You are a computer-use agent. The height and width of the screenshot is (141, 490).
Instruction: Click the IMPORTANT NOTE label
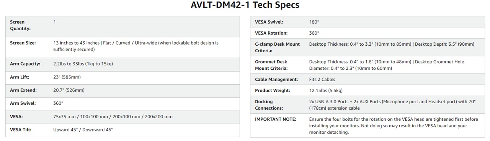(276, 119)
